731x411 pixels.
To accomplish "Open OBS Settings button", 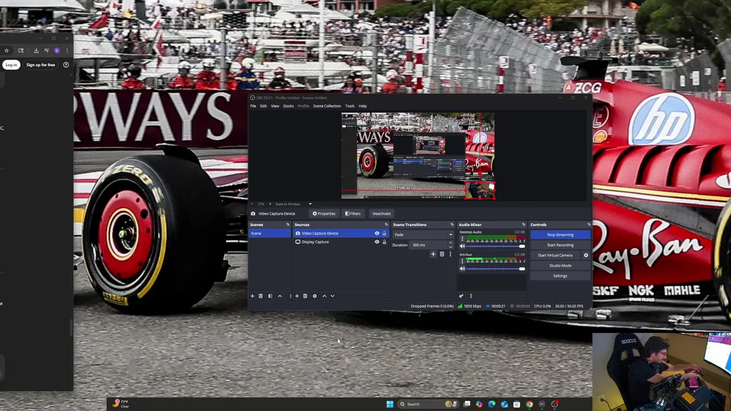I will [x=560, y=276].
